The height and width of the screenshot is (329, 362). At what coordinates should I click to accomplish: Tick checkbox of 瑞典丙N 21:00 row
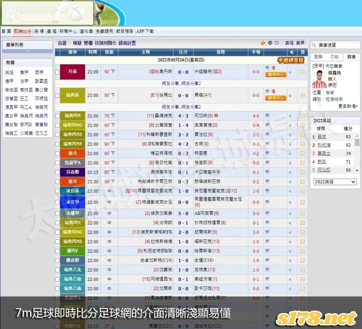click(x=57, y=116)
